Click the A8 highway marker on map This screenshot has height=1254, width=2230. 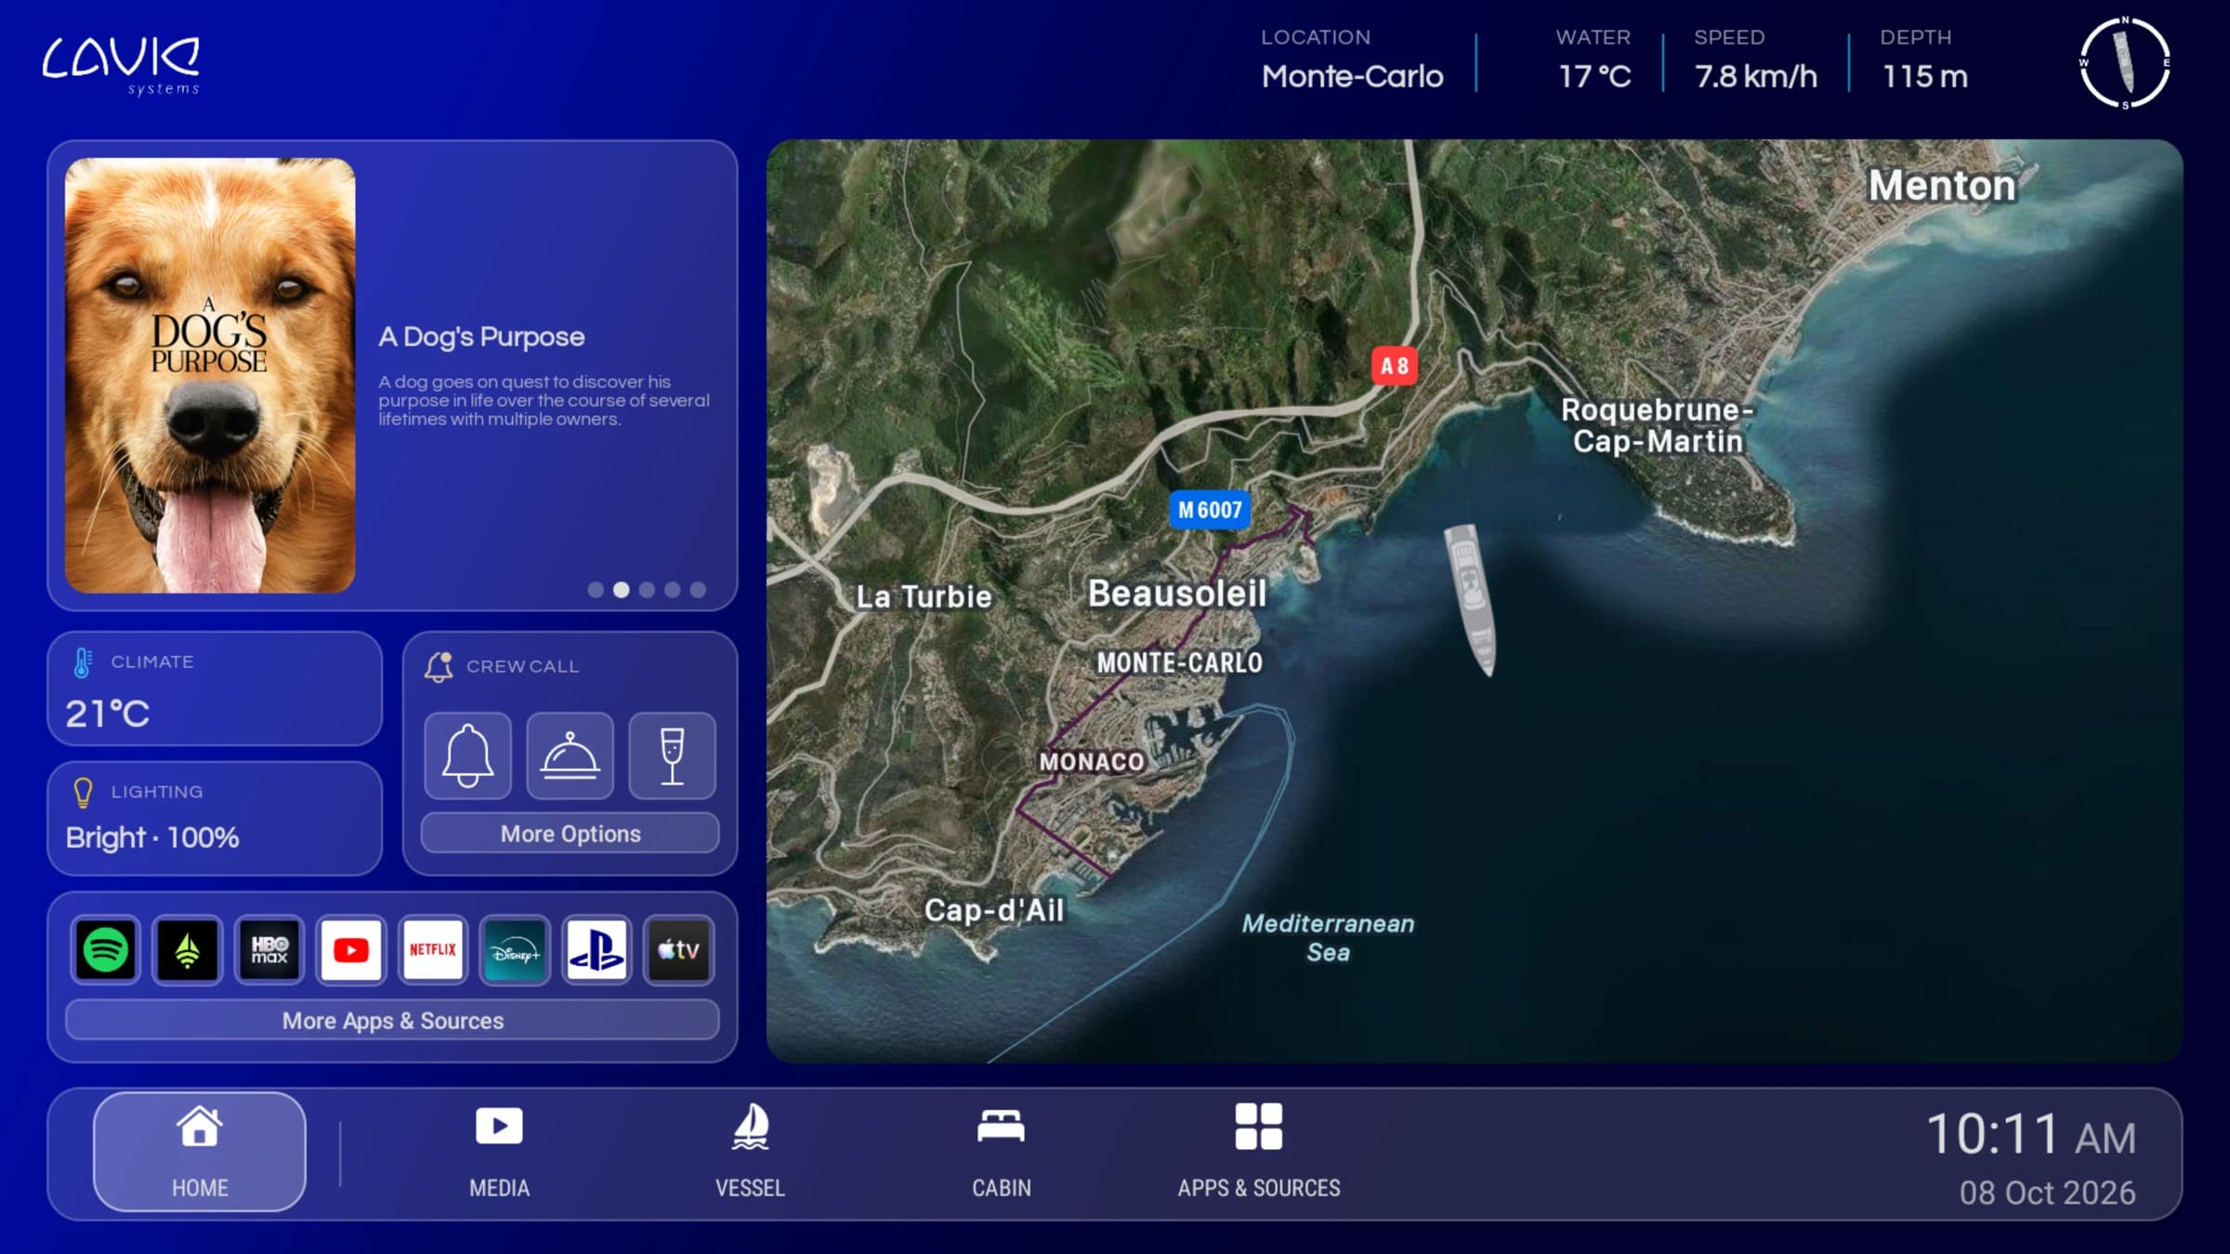tap(1394, 365)
